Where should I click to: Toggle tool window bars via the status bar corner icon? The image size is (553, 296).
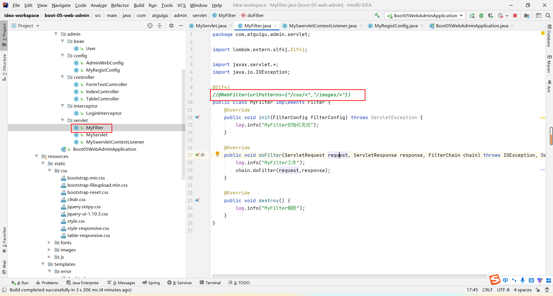(4, 290)
